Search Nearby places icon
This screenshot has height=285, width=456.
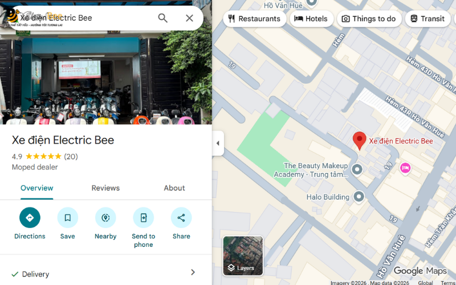[x=105, y=218]
